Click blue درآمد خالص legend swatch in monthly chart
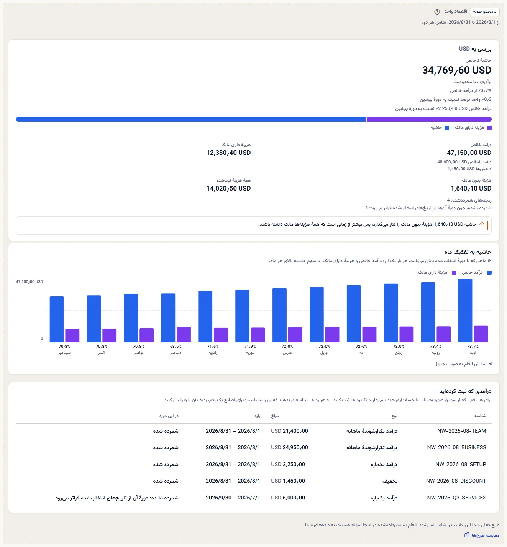This screenshot has width=507, height=547. tap(489, 273)
